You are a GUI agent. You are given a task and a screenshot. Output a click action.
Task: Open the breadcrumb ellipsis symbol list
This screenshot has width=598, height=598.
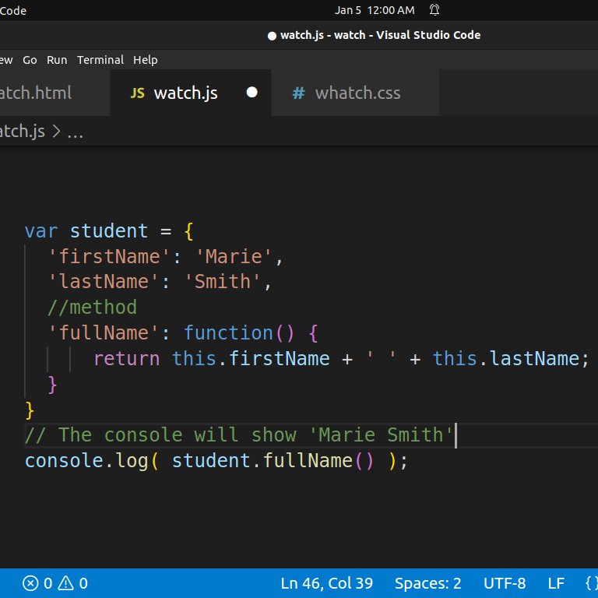point(75,132)
